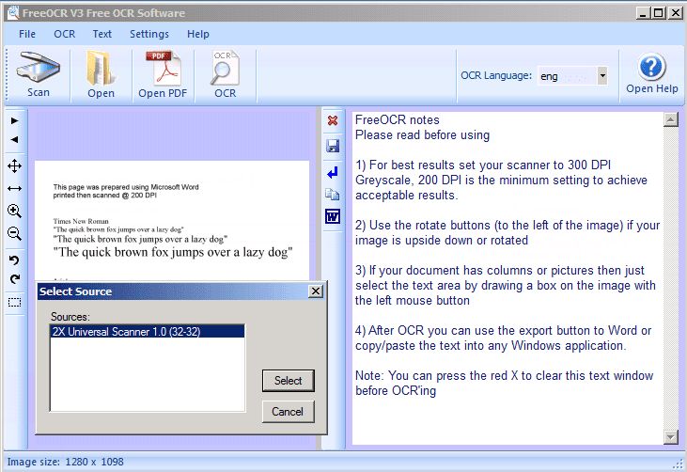Click the Open folder icon
Screen dimensions: 687x472
click(x=101, y=68)
